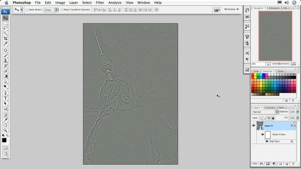
Task: Toggle Quick Mask mode
Action: click(x=5, y=148)
